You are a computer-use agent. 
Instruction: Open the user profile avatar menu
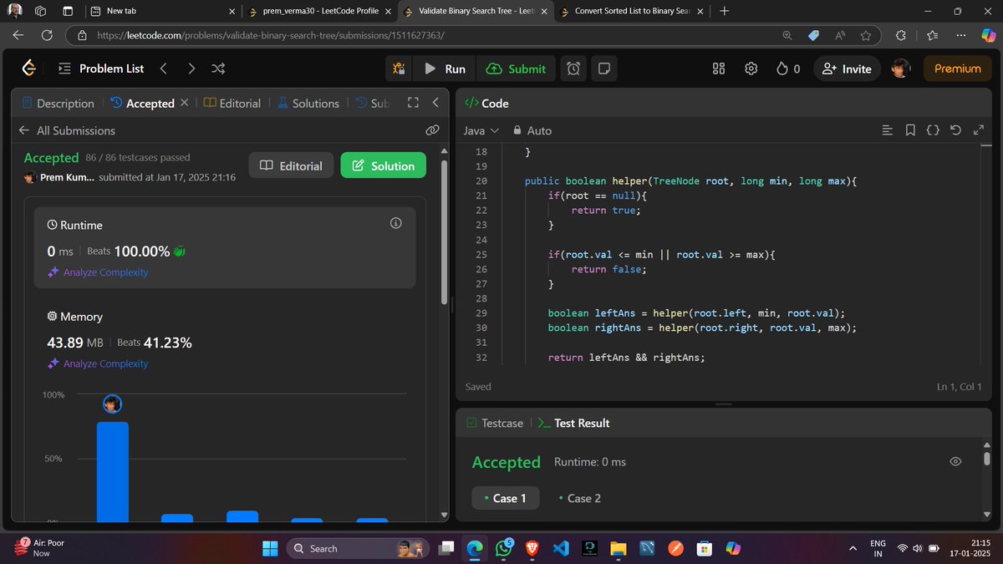click(x=900, y=69)
